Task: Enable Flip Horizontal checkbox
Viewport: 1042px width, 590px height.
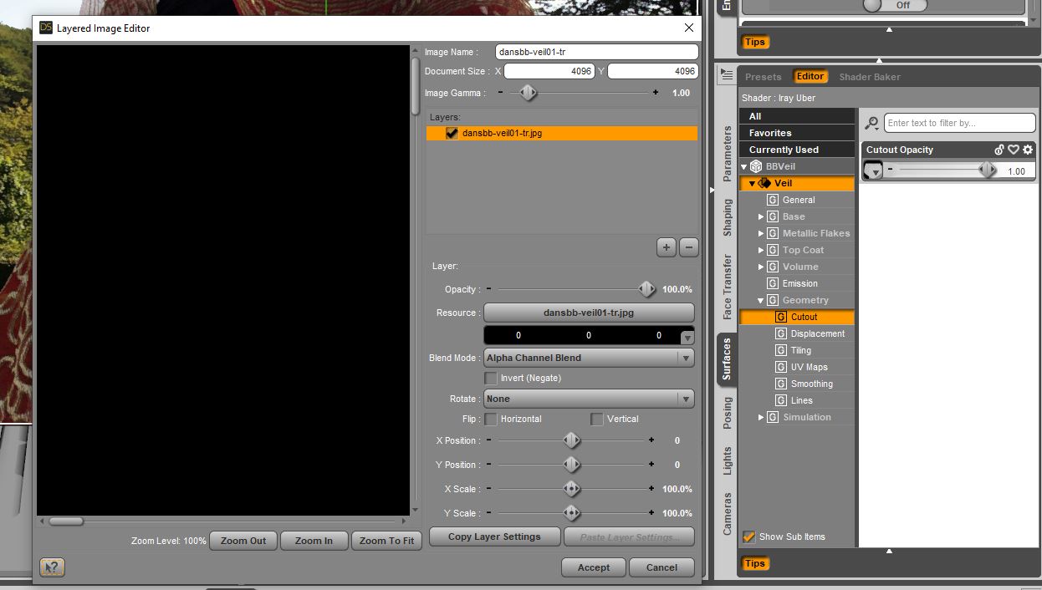Action: coord(491,419)
